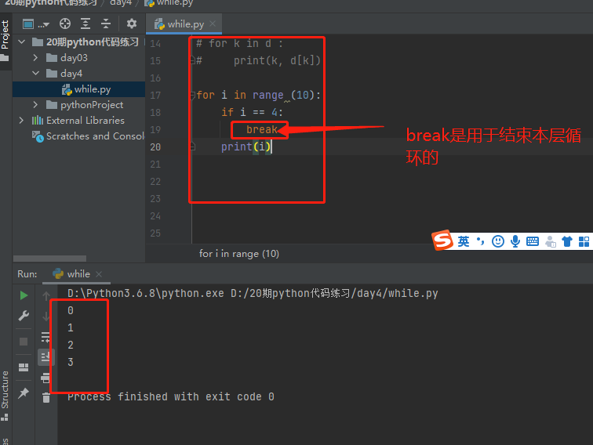The image size is (593, 445).
Task: Select Scratches and Consoles item
Action: pos(95,136)
